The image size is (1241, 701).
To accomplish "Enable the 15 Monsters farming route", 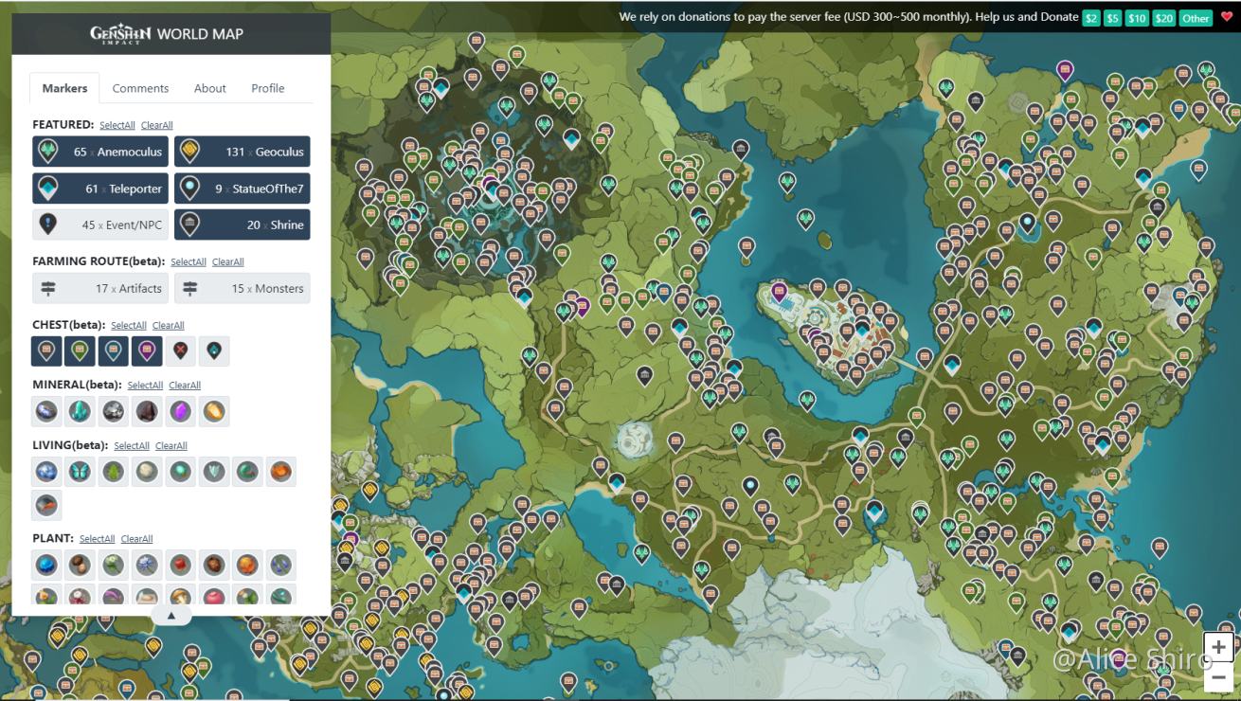I will tap(243, 288).
